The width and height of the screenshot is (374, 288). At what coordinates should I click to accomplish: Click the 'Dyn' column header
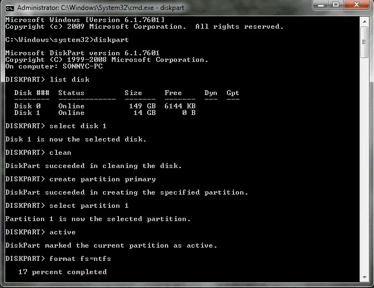211,93
